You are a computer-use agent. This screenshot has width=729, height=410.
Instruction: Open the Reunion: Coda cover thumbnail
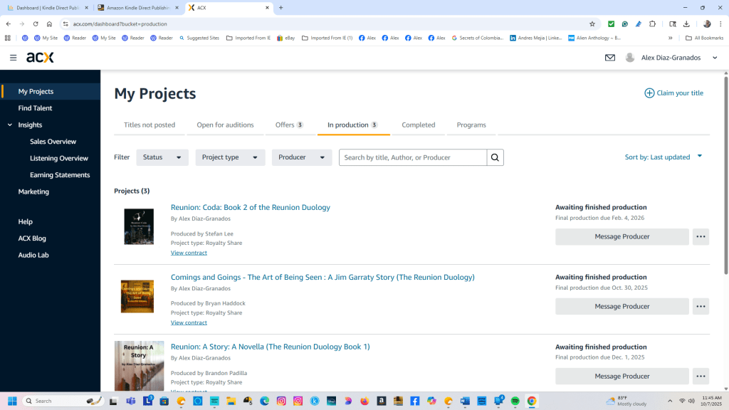[138, 227]
